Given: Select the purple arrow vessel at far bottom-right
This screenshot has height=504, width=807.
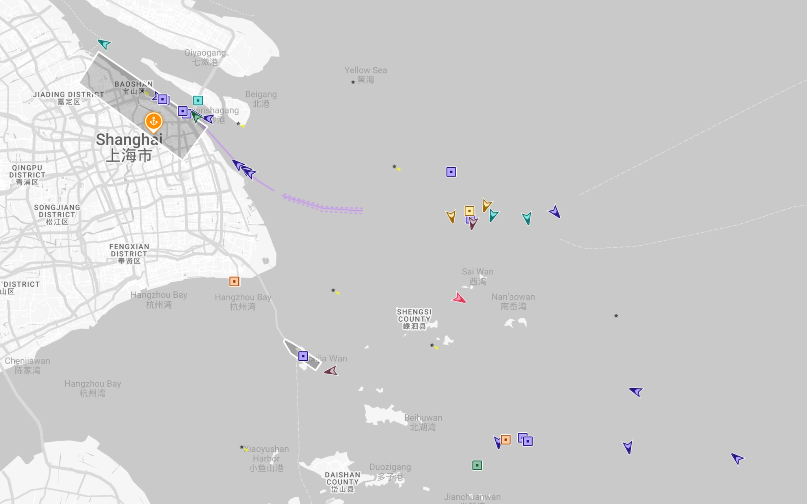Looking at the screenshot, I should 737,458.
